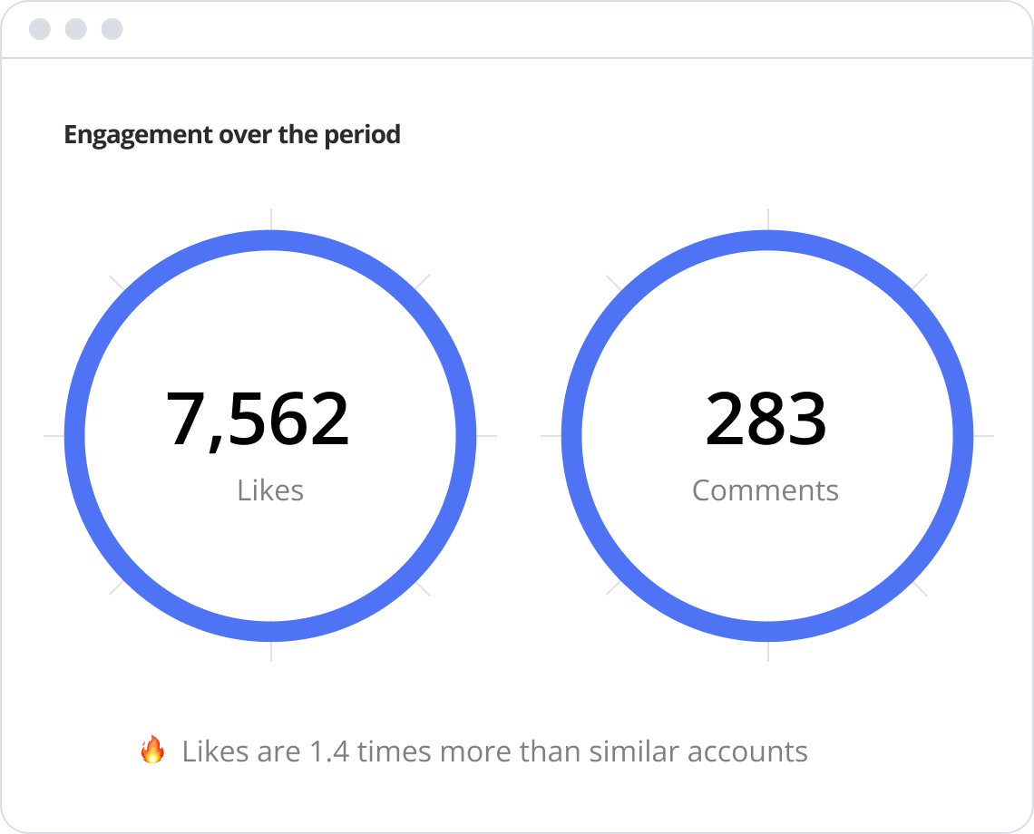
Task: Click the middle gray window dot
Action: (x=76, y=29)
